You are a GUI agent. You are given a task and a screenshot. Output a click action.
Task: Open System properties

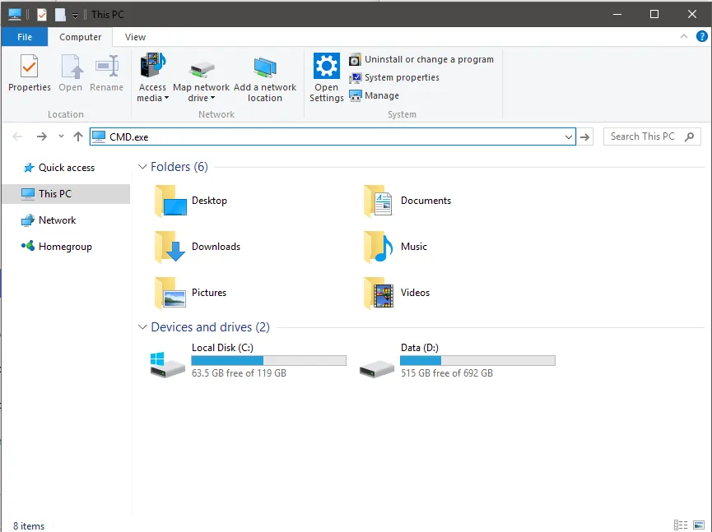coord(394,77)
